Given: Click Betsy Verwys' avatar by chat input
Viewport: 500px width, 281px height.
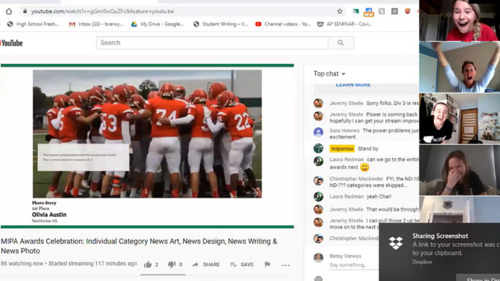Looking at the screenshot, I should pos(318,258).
